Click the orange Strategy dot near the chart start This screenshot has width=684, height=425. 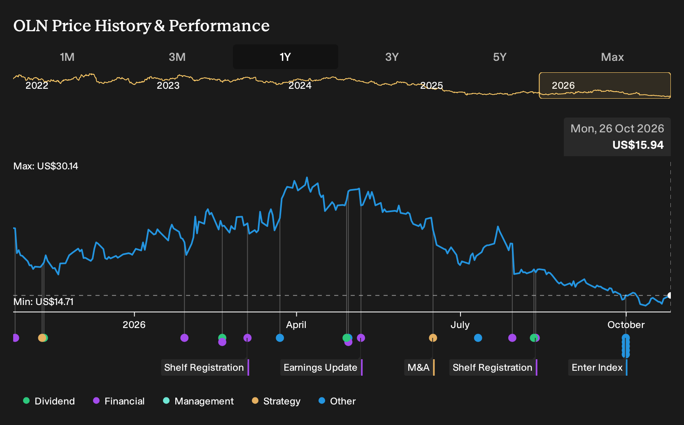pos(42,338)
